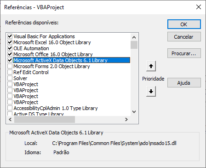206x168 pixels.
Task: Uncheck OLE Automation reference
Action: pyautogui.click(x=10, y=48)
